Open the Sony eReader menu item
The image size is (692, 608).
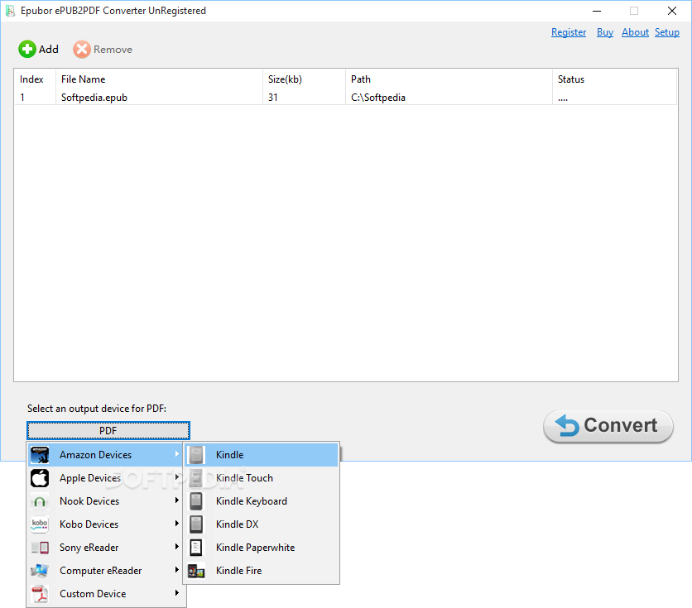click(106, 548)
